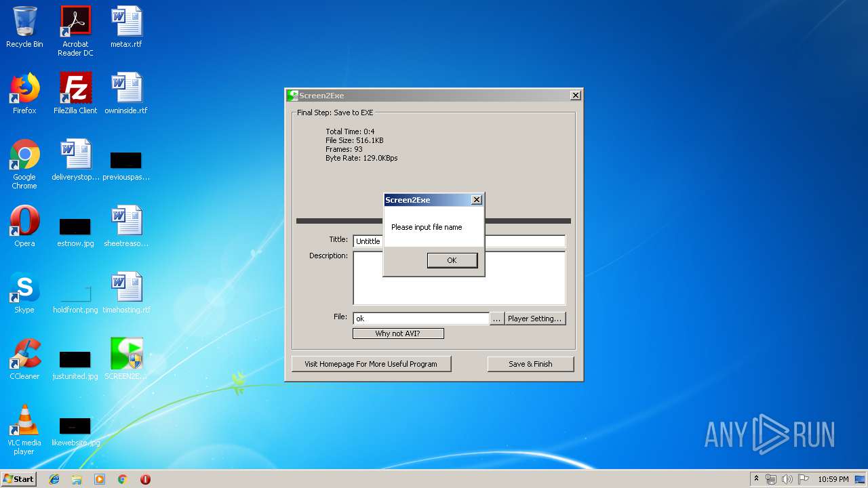Open media player taskbar icon

100,479
